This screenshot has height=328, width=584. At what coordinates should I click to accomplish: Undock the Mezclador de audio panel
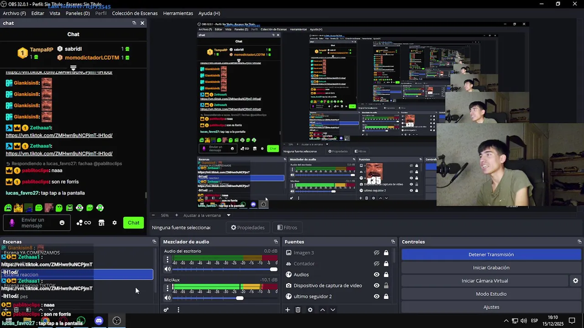pyautogui.click(x=276, y=242)
